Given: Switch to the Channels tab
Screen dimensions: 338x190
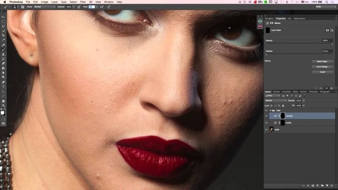Looking at the screenshot, I should click(286, 92).
